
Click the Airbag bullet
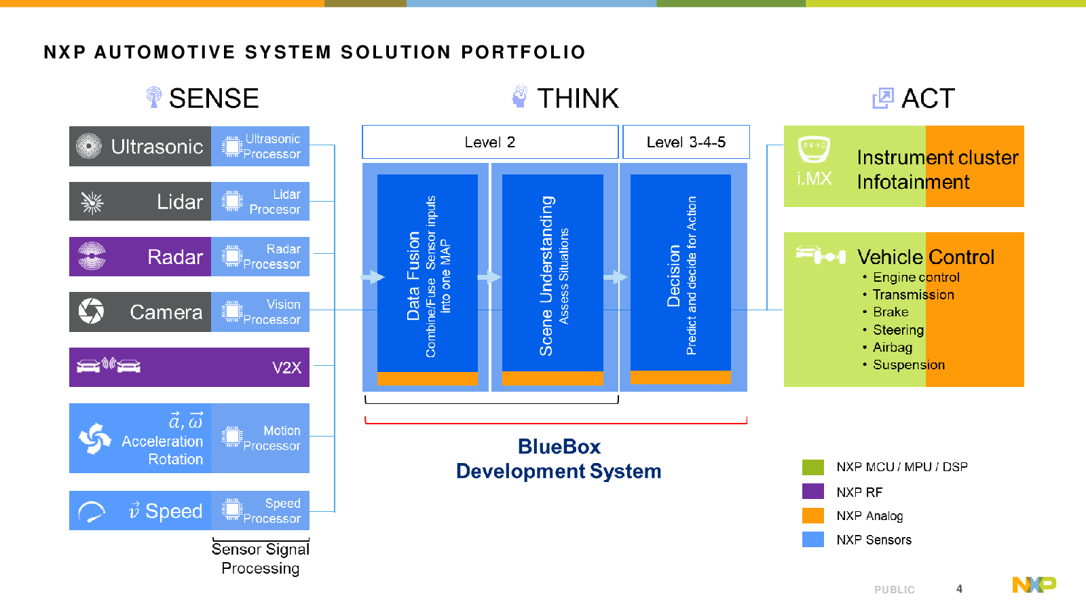click(x=893, y=347)
